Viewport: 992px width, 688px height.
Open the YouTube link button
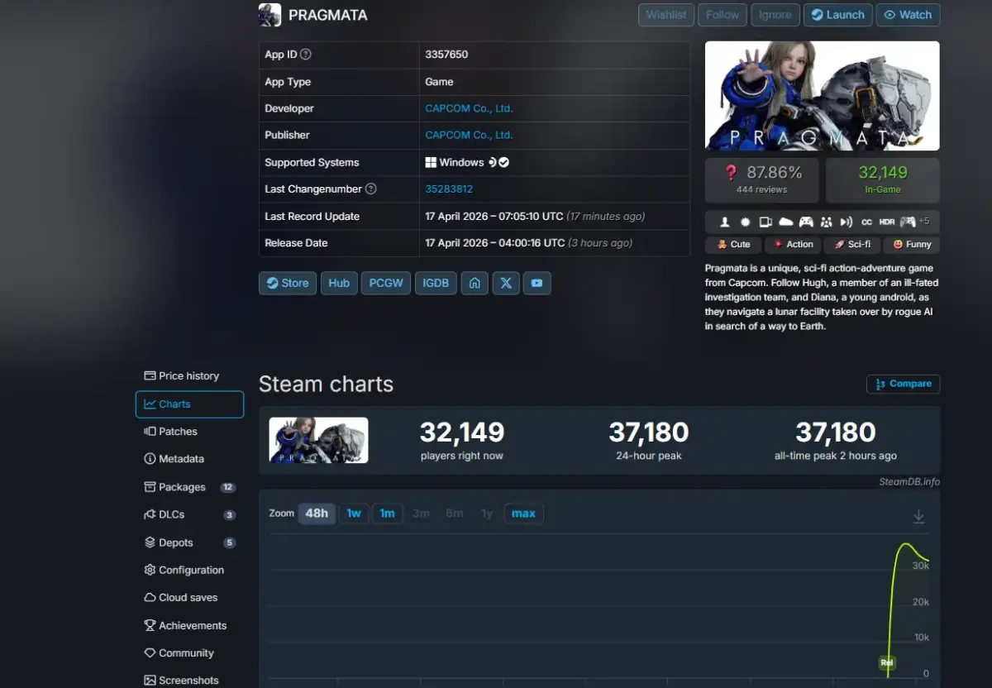(537, 283)
